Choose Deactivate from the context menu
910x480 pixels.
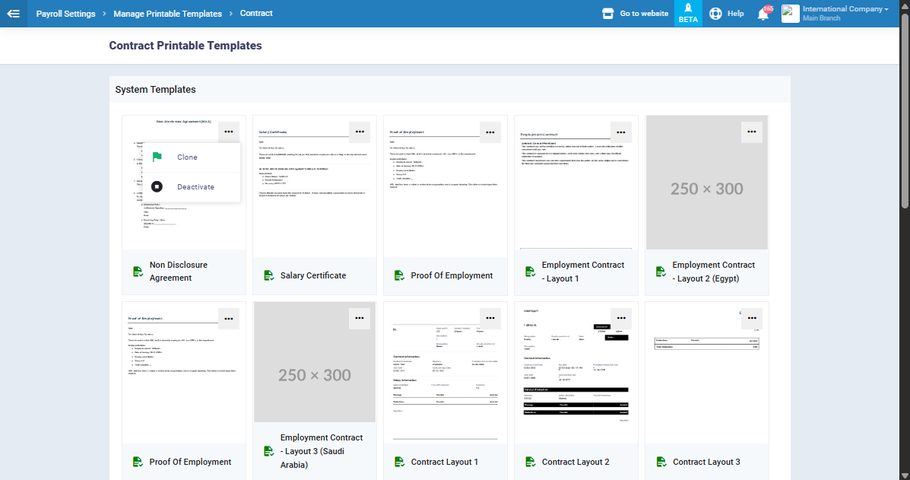[195, 187]
